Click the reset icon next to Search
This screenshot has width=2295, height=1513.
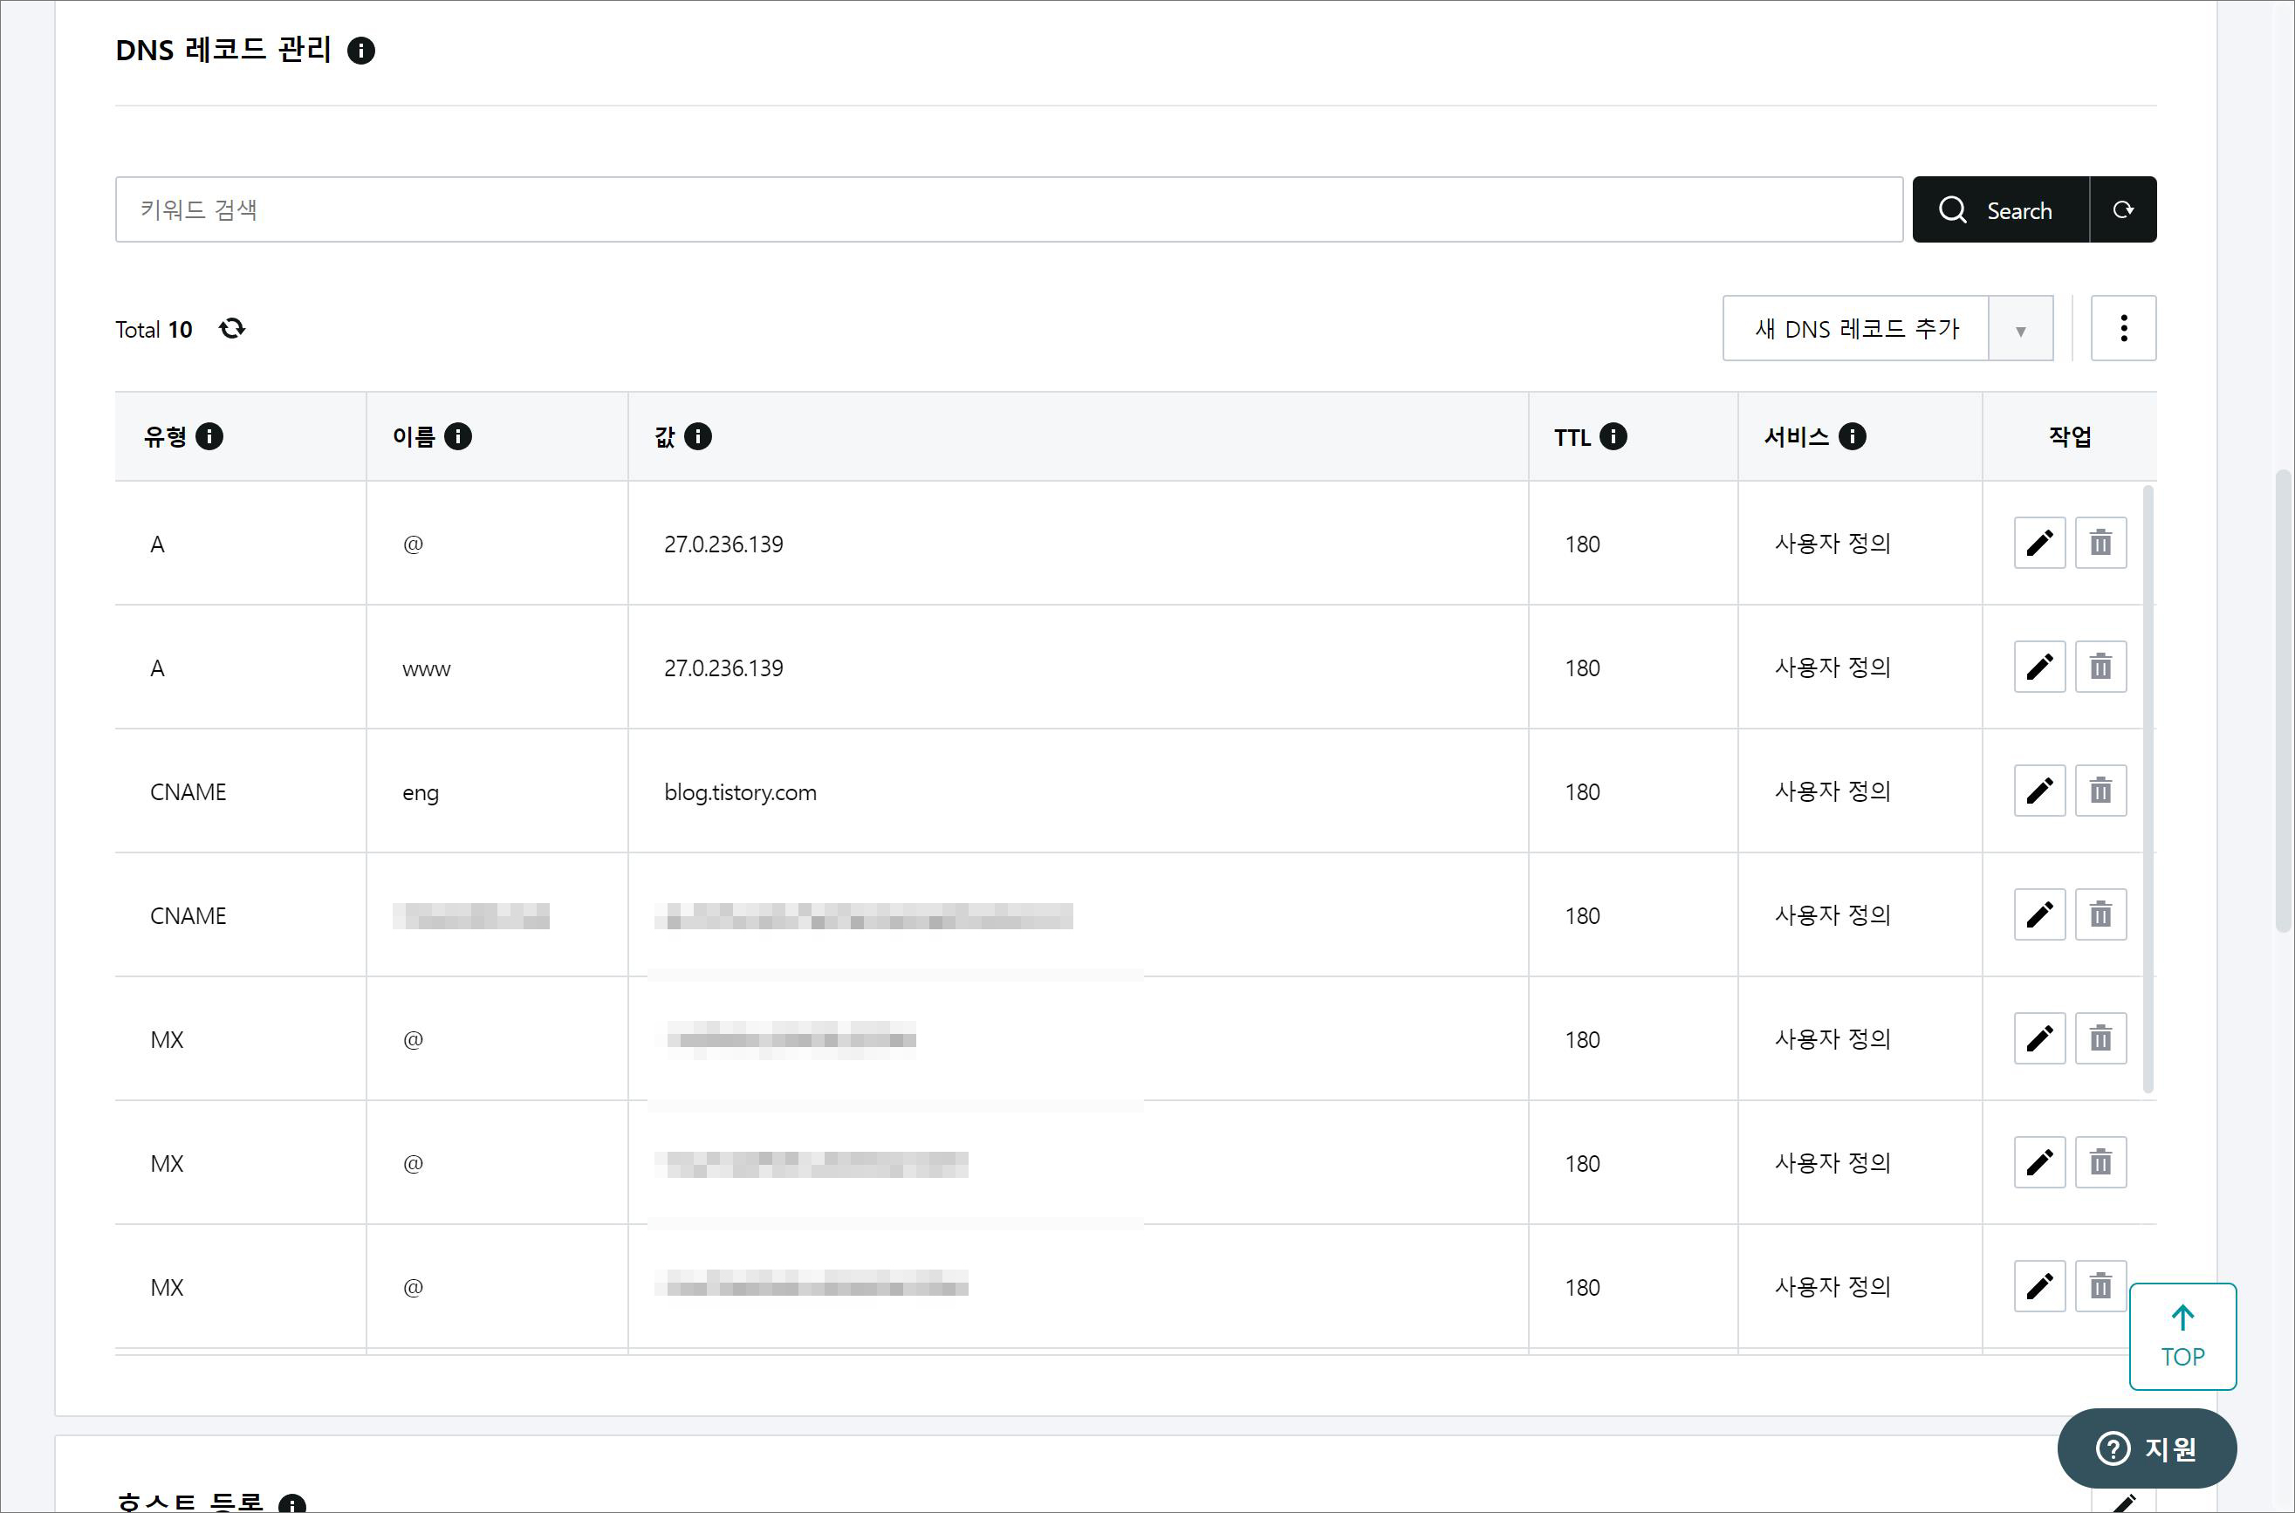[x=2122, y=209]
